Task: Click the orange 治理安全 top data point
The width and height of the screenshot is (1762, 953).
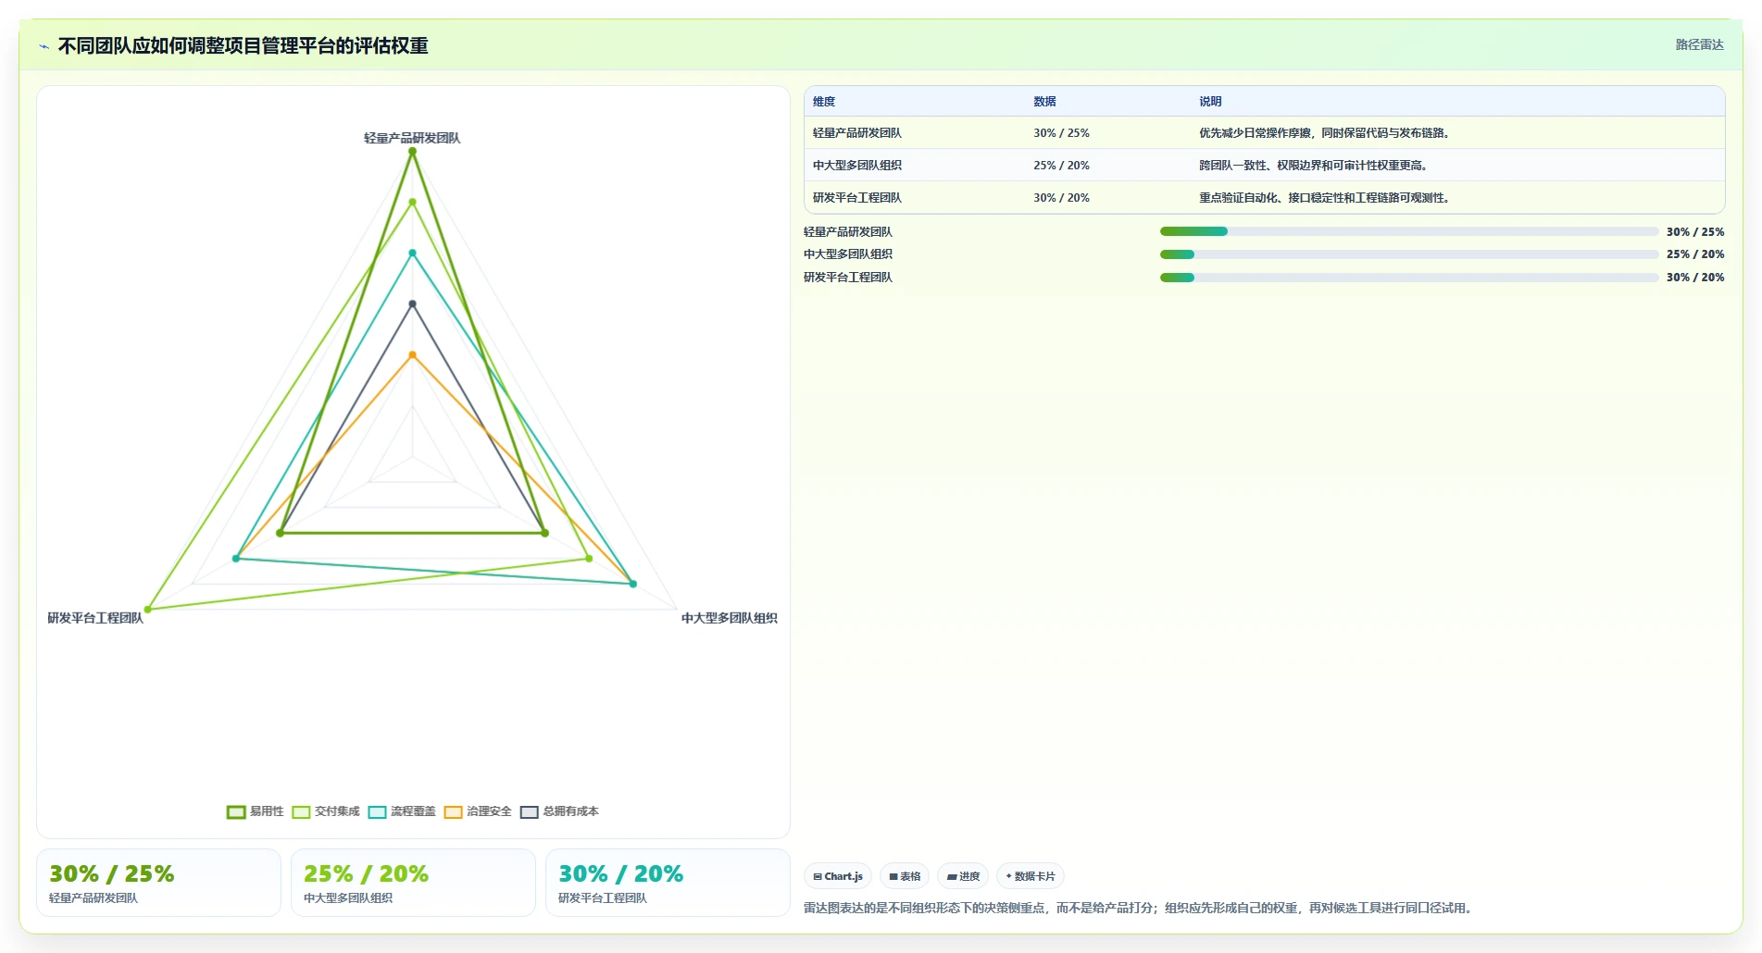Action: coord(413,355)
